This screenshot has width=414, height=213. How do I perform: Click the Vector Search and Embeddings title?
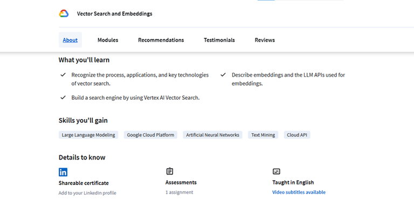pyautogui.click(x=115, y=13)
